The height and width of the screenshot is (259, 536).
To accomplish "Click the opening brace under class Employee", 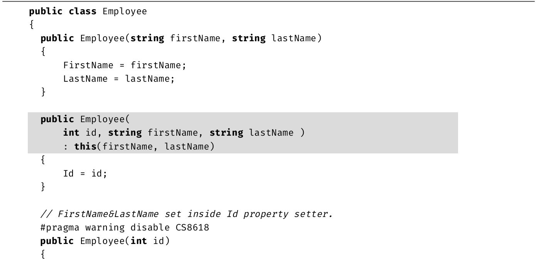I will 32,25.
